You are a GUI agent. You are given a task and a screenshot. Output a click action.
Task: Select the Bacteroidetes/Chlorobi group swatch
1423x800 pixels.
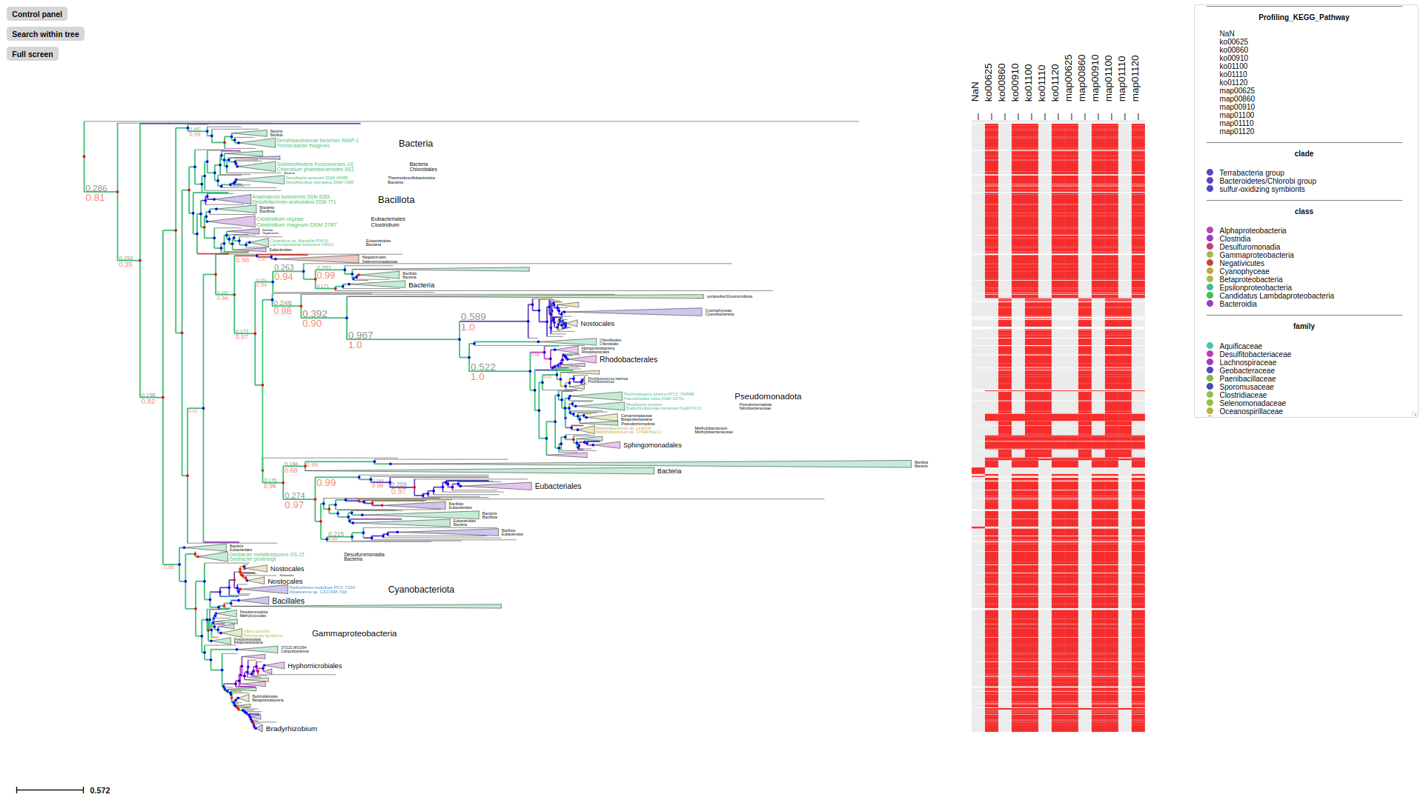pos(1210,181)
